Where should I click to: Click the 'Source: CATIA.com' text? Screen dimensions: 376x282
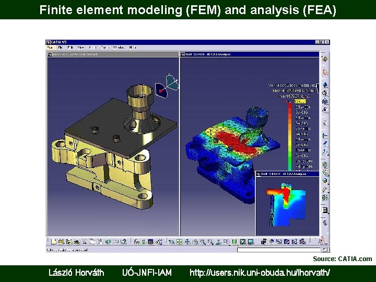click(x=342, y=259)
